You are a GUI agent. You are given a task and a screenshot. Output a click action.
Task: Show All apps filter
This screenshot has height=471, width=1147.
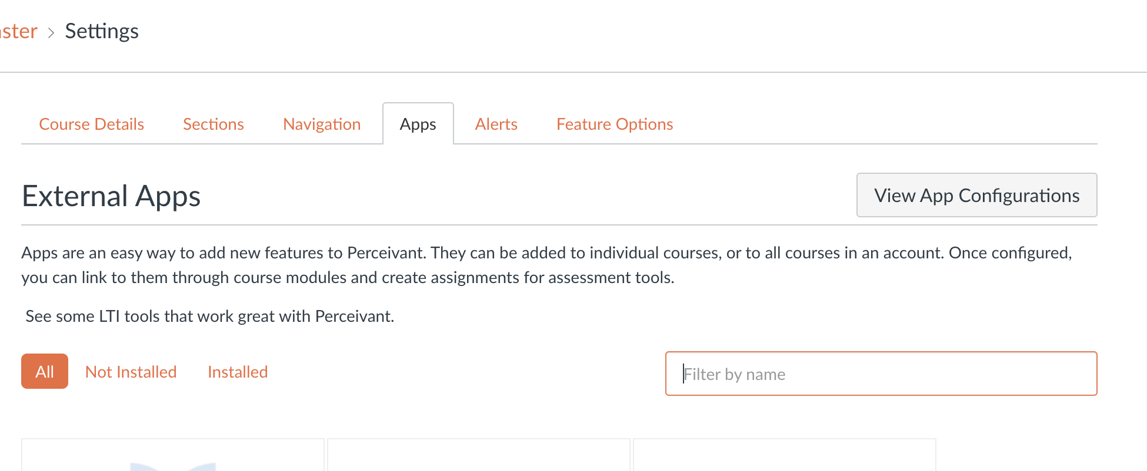45,371
